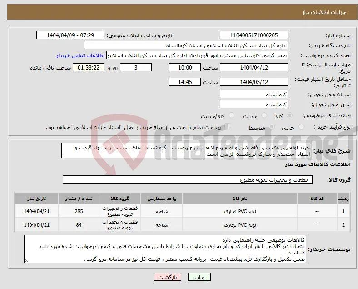Select the کالا/خدمت radio button

pyautogui.click(x=232, y=115)
